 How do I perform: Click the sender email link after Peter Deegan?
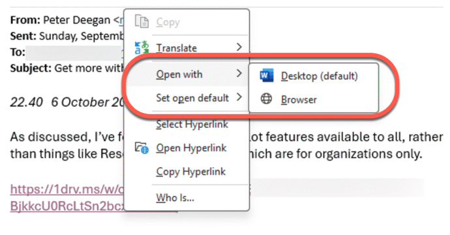click(x=122, y=20)
